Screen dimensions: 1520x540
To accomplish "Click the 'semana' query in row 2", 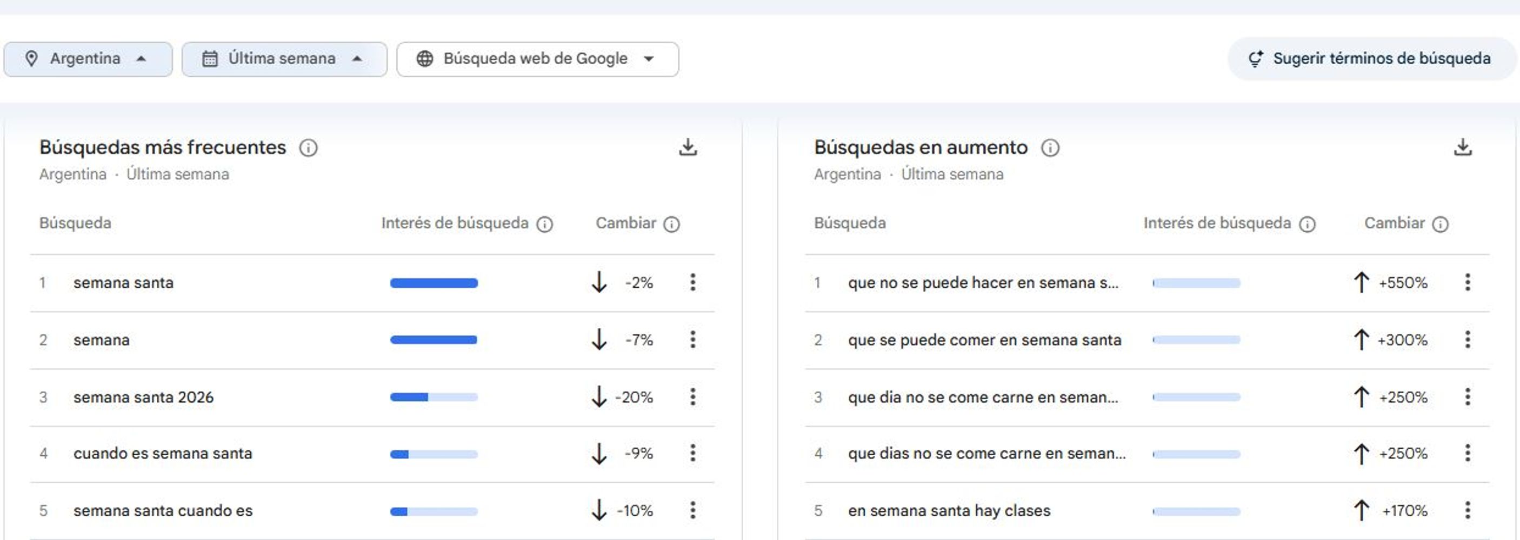I will pos(102,340).
